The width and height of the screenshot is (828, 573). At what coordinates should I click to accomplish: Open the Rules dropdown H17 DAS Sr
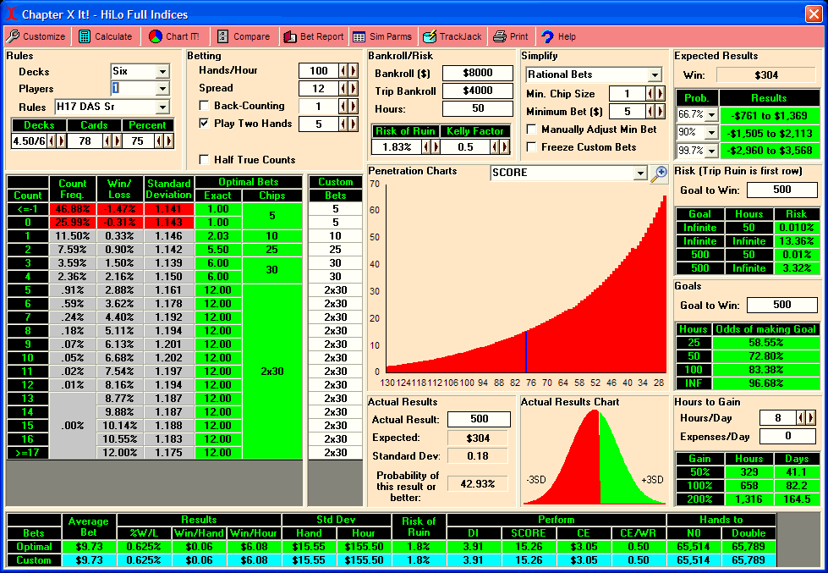162,107
